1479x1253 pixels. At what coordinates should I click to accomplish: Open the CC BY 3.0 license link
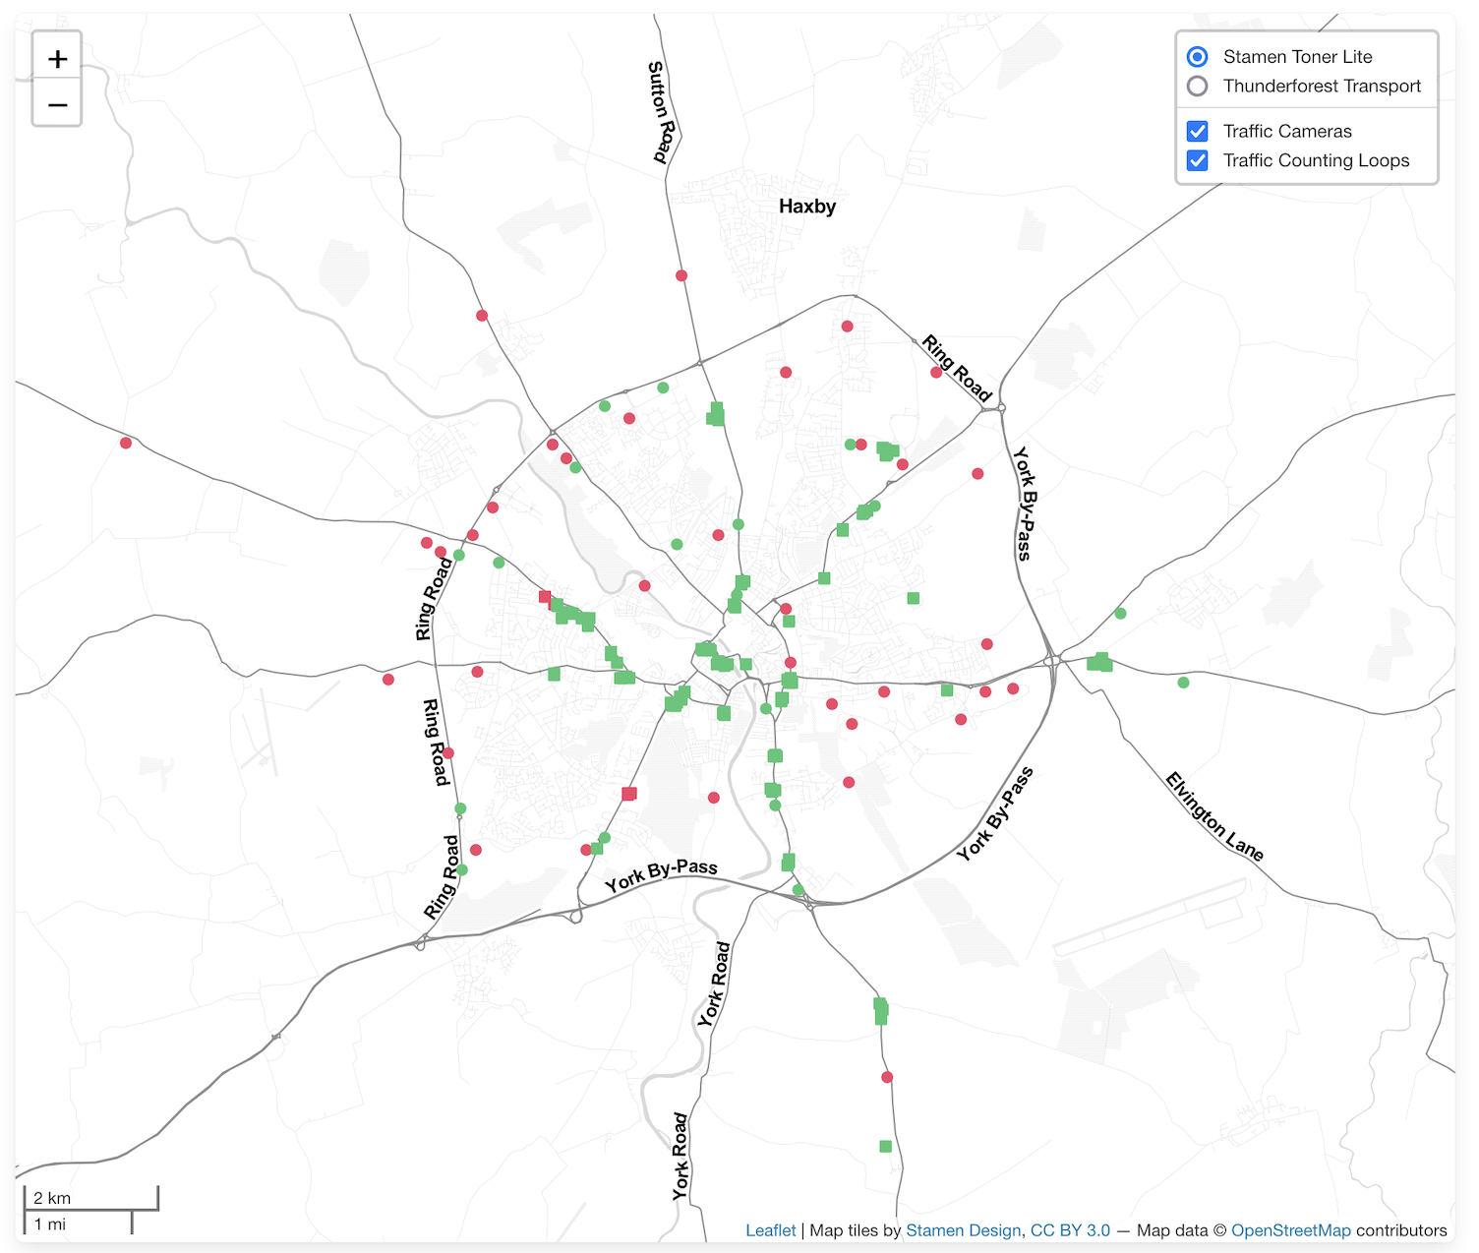tap(1070, 1230)
